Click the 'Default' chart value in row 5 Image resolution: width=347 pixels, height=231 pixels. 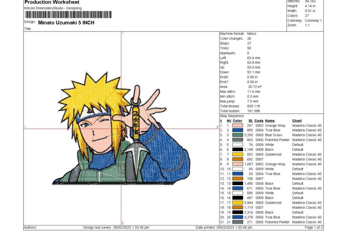point(298,145)
